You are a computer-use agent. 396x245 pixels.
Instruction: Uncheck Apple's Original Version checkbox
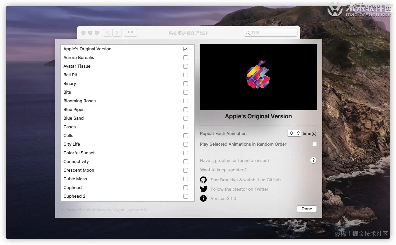coord(186,49)
